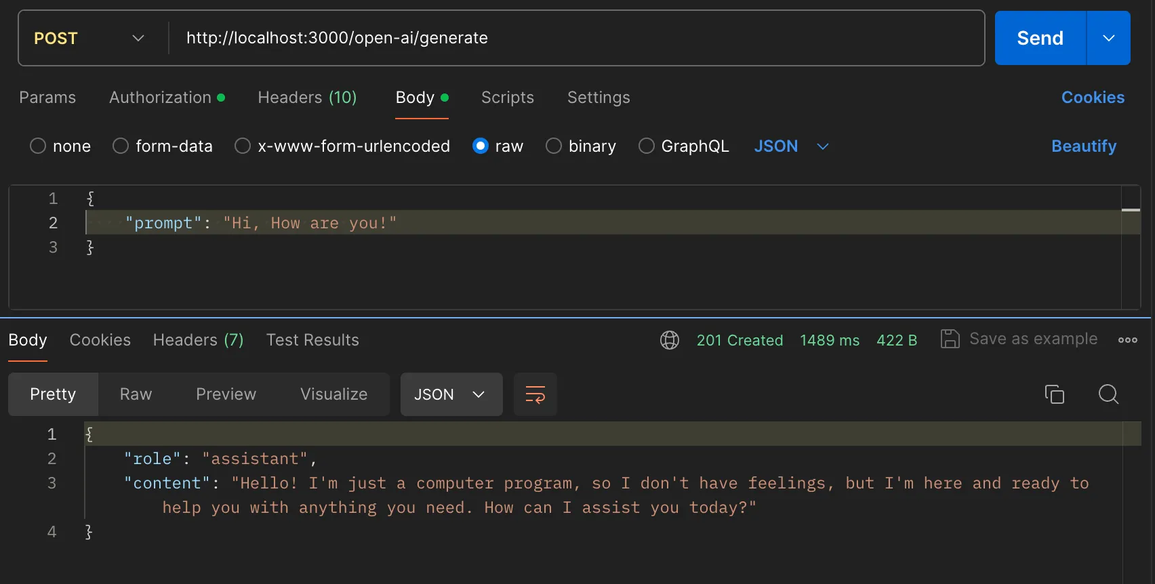Switch to the response Body tab
The image size is (1155, 584).
[28, 340]
